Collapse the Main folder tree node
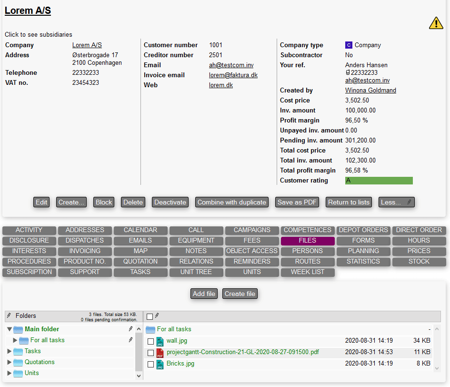 9,329
